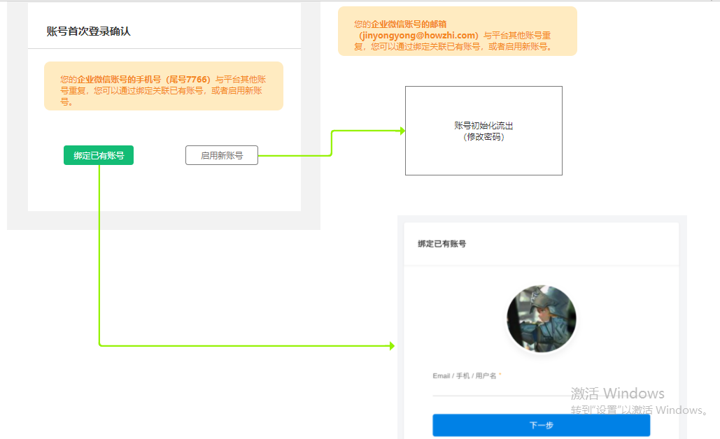Click the 绑定已有账号 panel header text
The image size is (720, 439).
coord(442,244)
